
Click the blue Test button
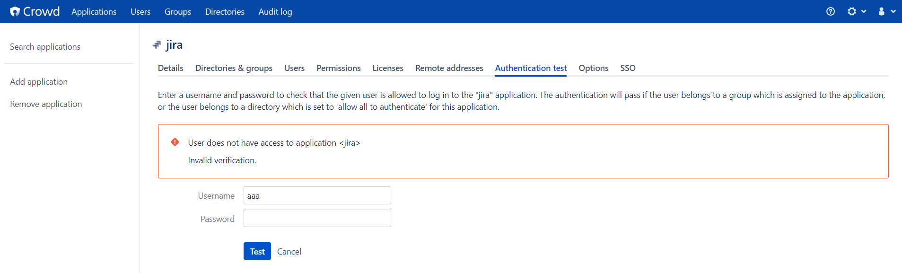click(x=257, y=251)
